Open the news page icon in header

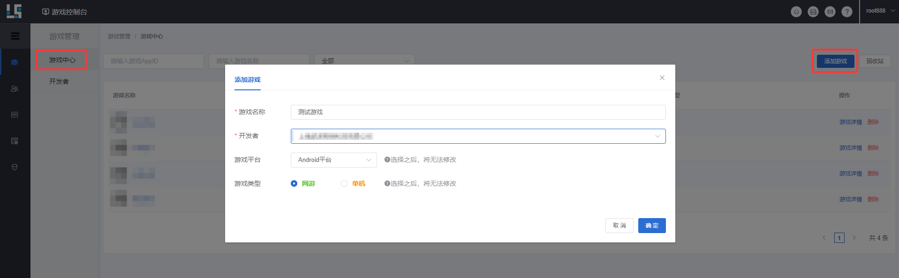[x=813, y=12]
